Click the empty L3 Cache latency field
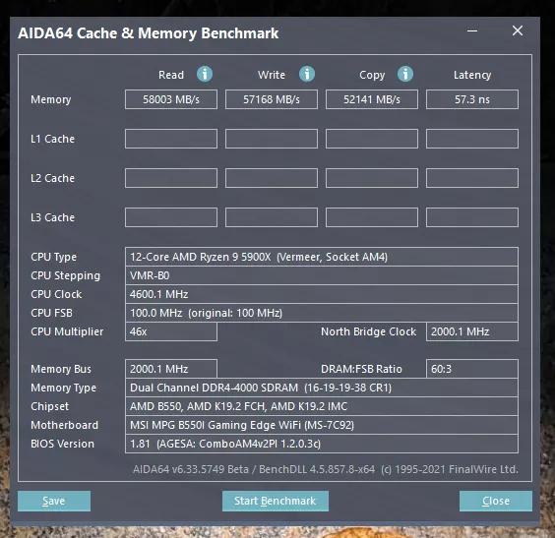 tap(472, 217)
